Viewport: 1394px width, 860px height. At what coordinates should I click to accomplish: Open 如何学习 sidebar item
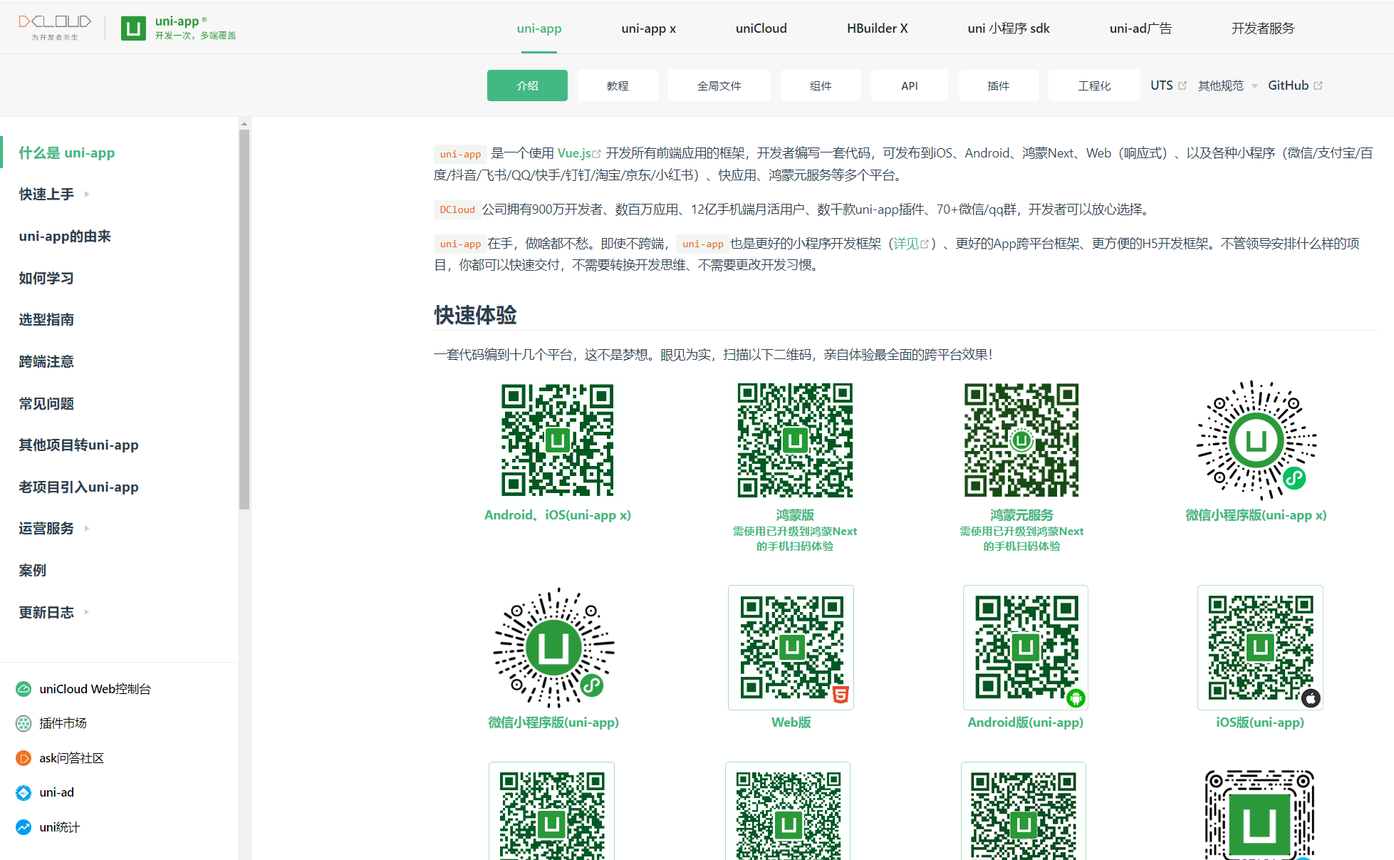point(46,279)
